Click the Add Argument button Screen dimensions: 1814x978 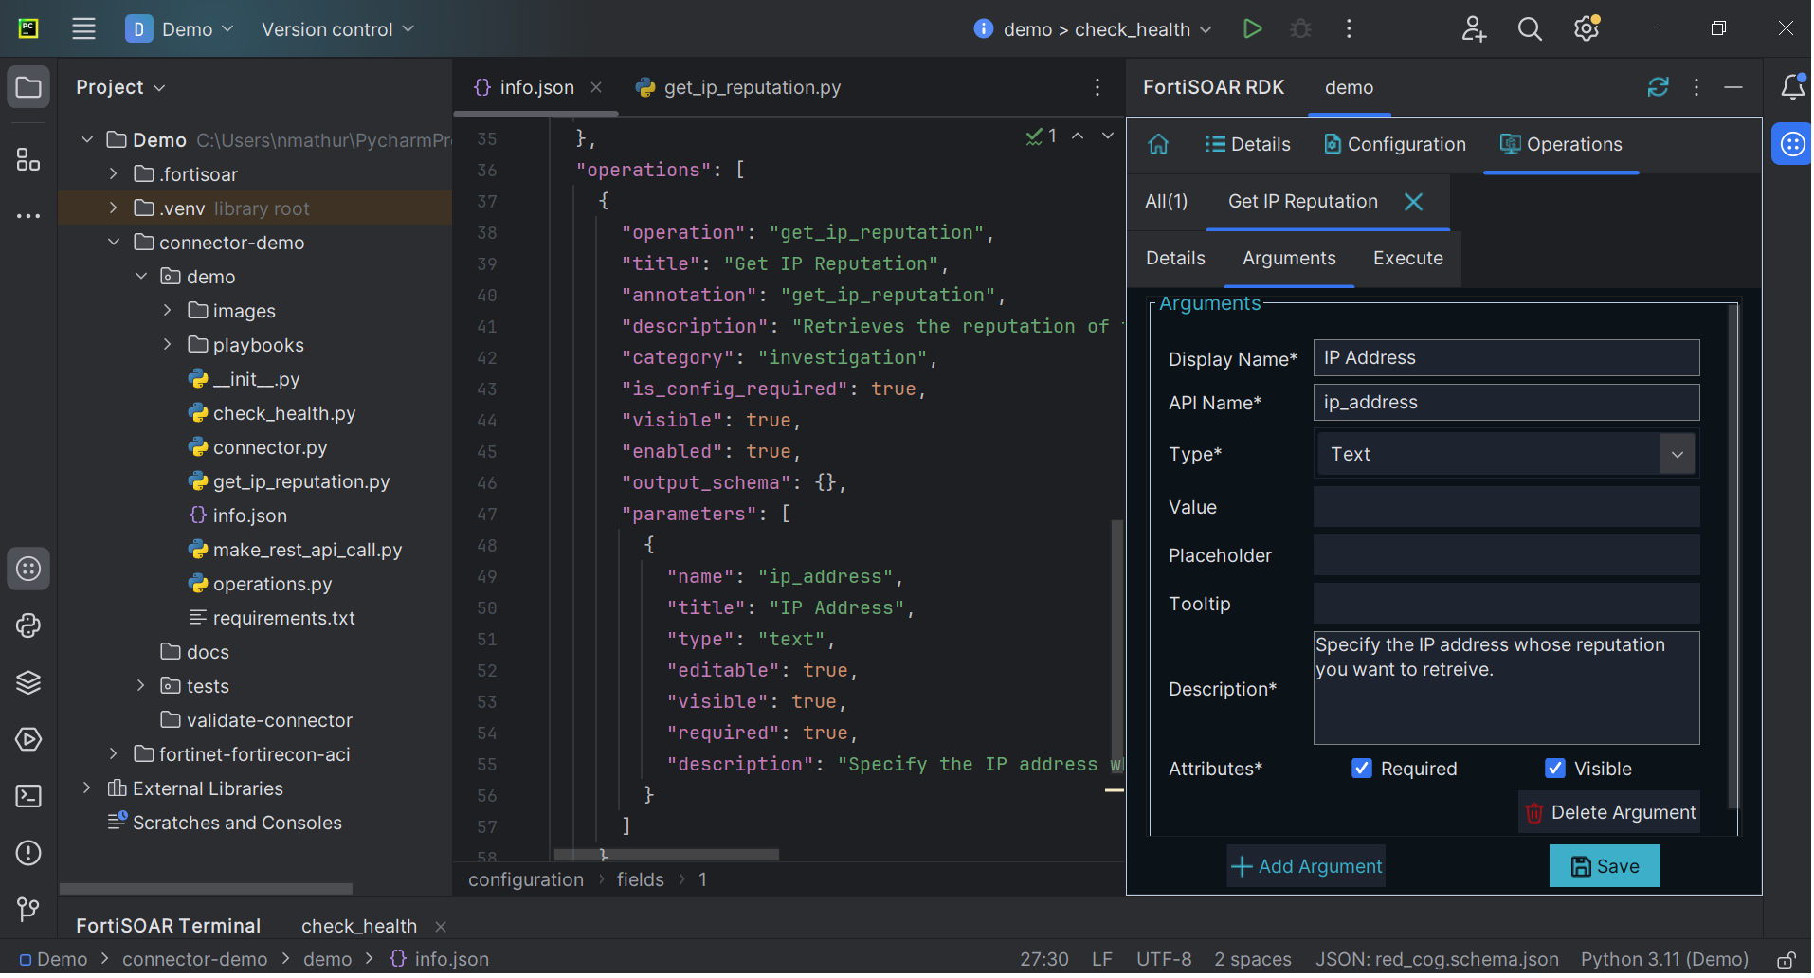pyautogui.click(x=1306, y=866)
